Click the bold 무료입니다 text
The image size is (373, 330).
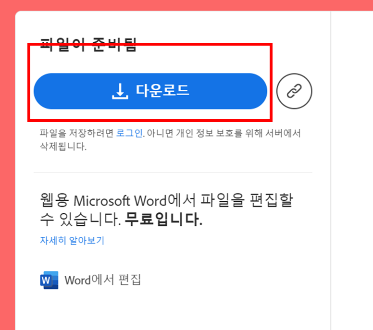click(x=163, y=219)
